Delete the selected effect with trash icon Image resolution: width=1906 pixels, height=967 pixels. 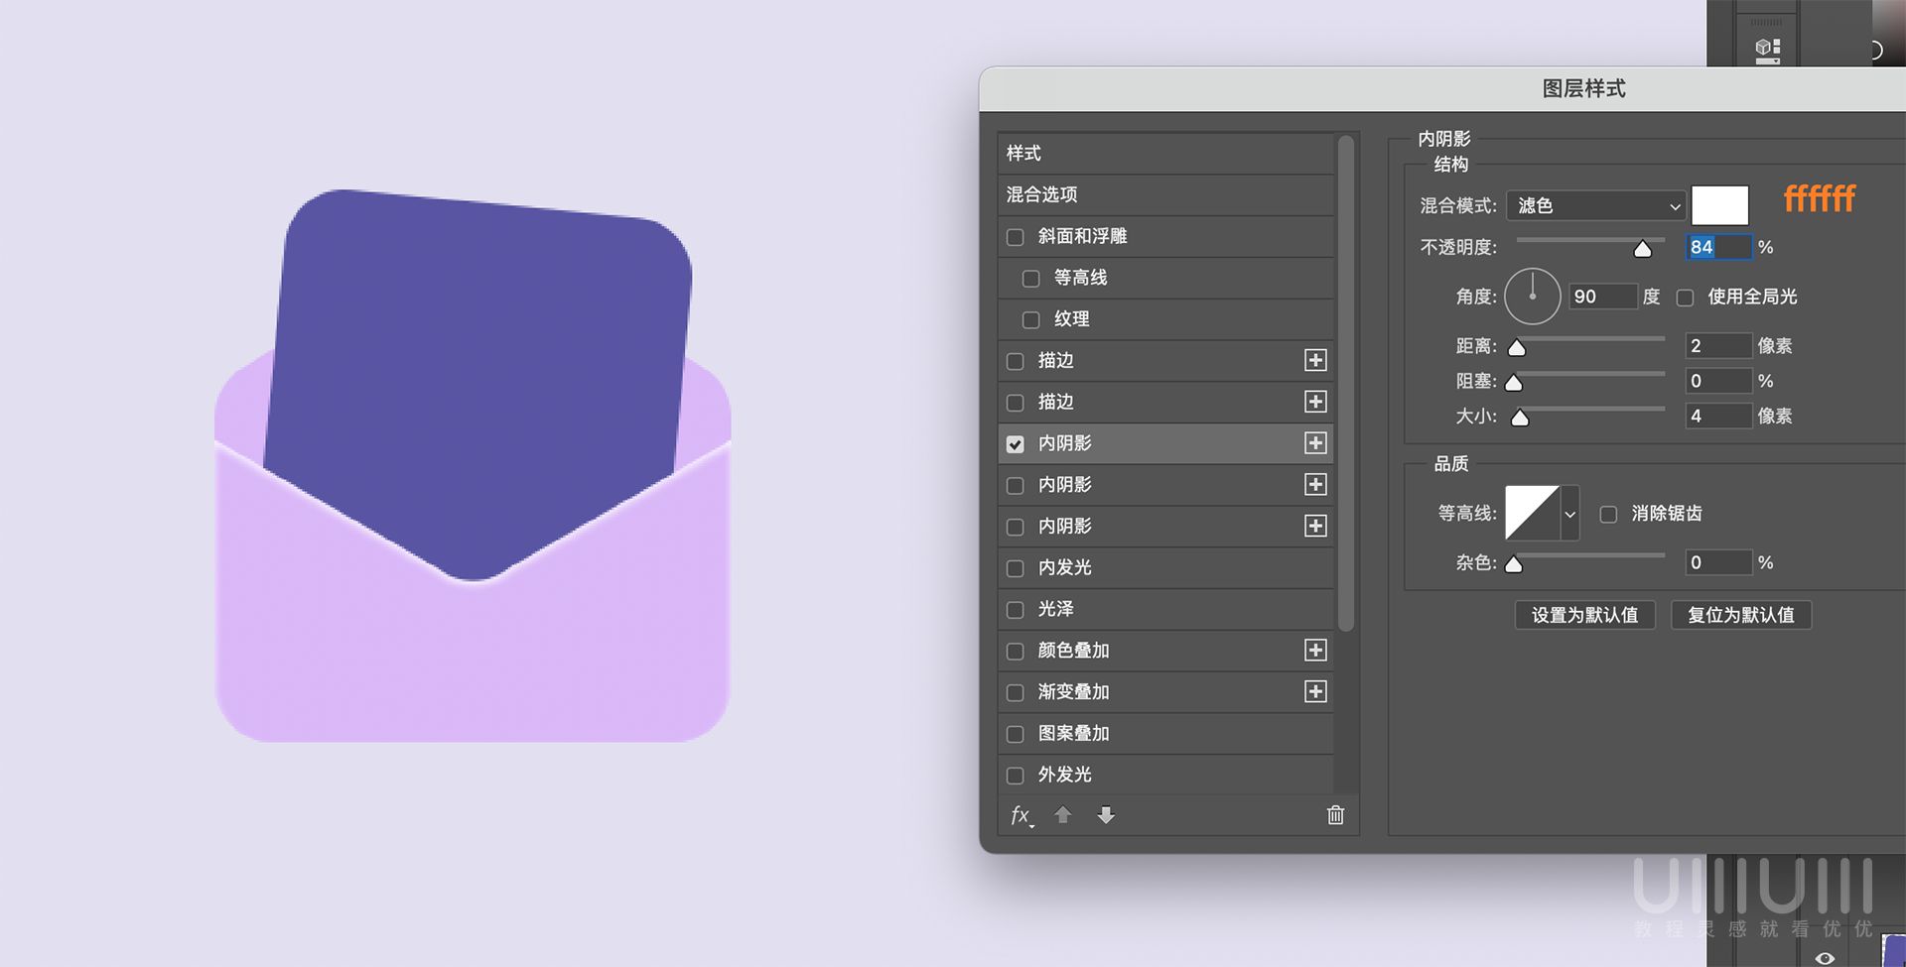tap(1334, 814)
